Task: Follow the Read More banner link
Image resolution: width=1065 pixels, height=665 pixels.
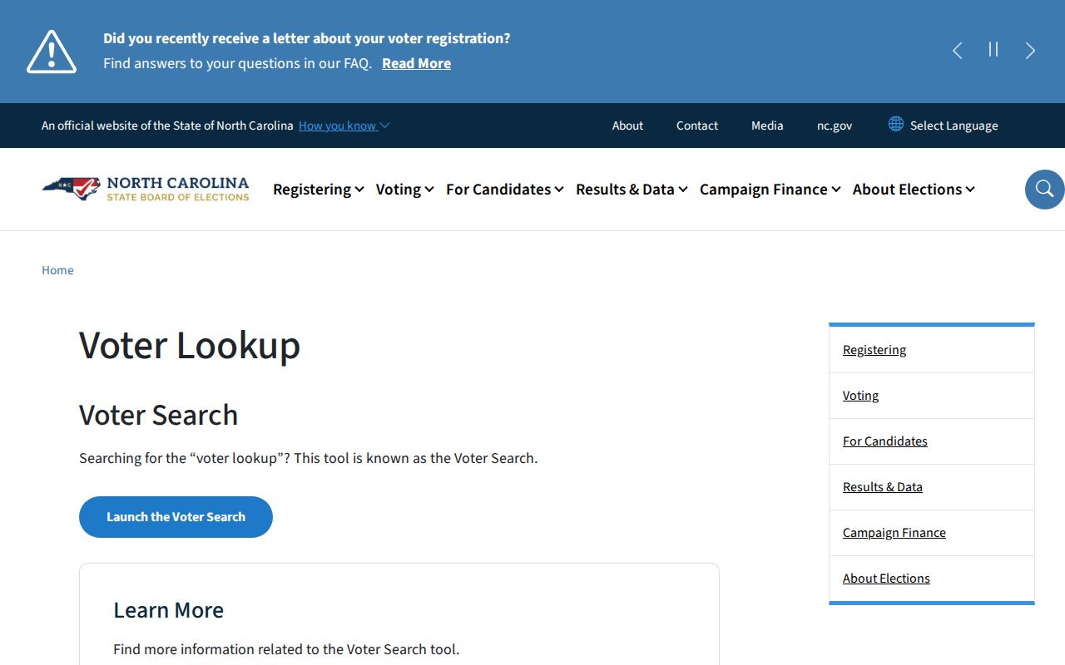Action: 417,63
